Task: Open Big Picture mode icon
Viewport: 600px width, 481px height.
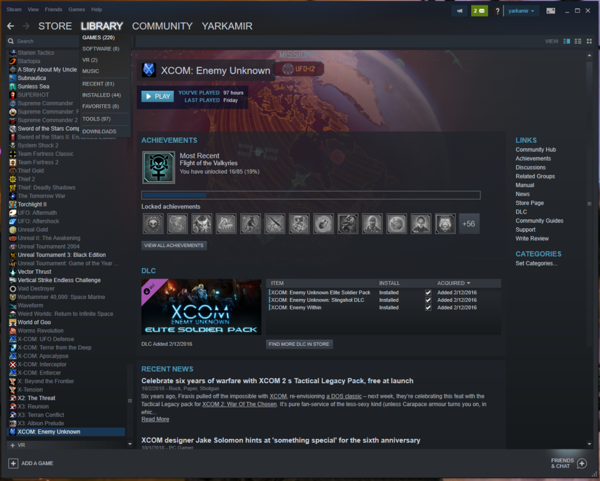Action: (551, 11)
